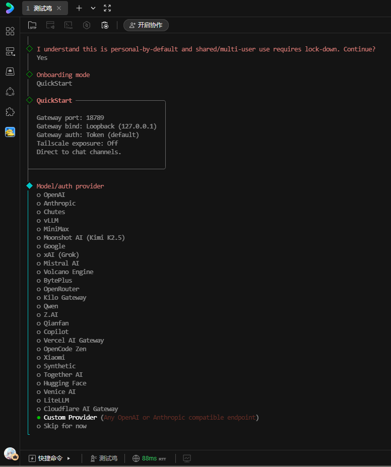Choose the Anthropic radio option
The width and height of the screenshot is (391, 467).
[x=59, y=204]
